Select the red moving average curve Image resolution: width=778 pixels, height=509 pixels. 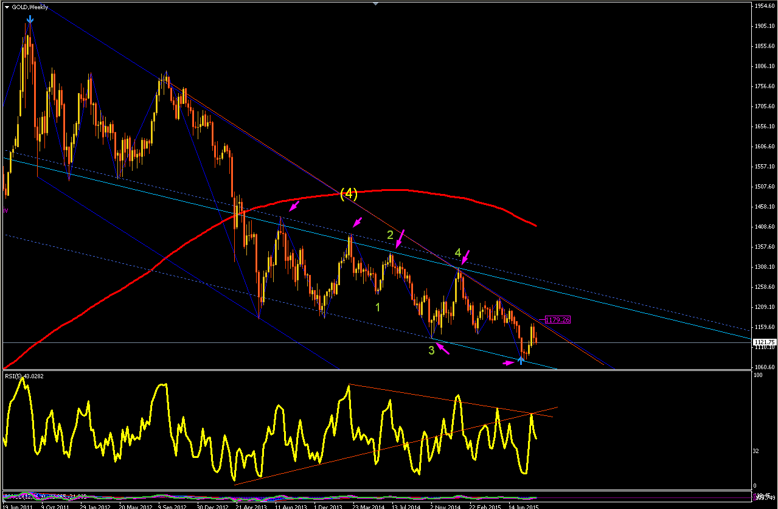point(389,190)
